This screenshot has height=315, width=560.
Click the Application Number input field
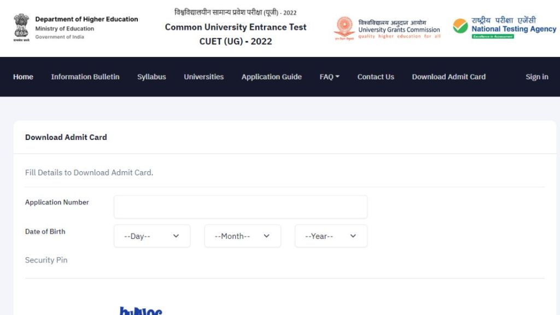240,206
